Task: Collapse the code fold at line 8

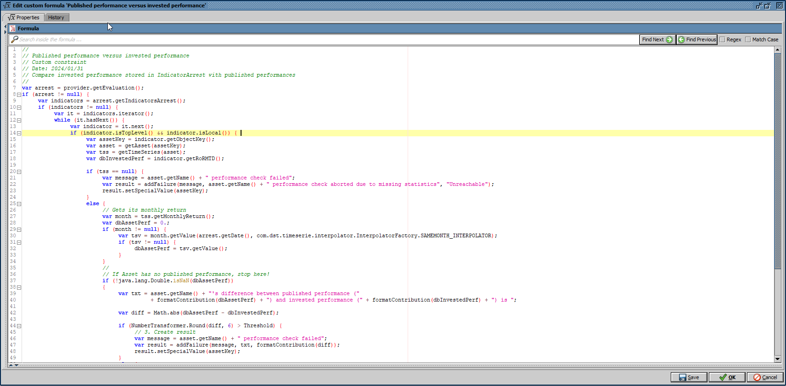Action: (19, 95)
